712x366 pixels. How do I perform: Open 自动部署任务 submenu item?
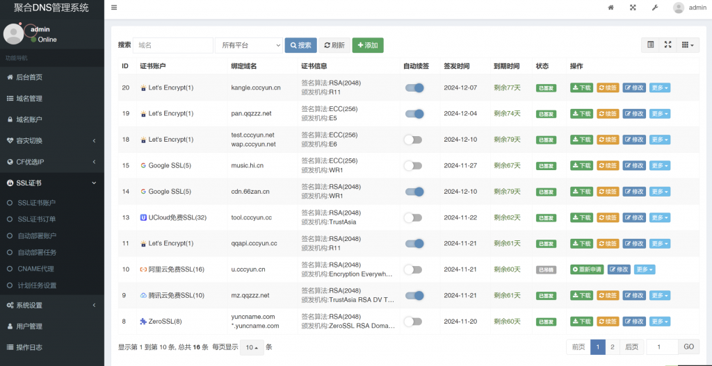click(52, 252)
